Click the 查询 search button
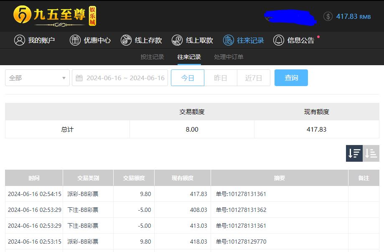The image size is (384, 252). point(291,78)
